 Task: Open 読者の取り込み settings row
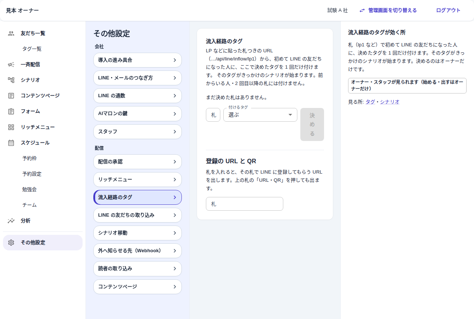[137, 269]
